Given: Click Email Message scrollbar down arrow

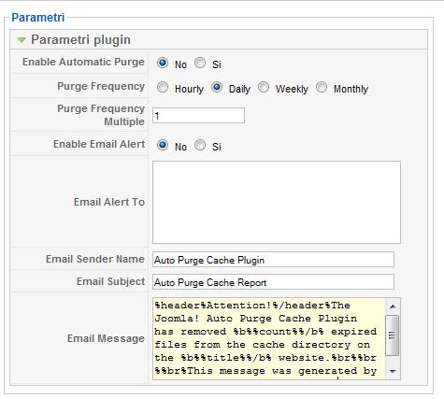Looking at the screenshot, I should (x=393, y=371).
